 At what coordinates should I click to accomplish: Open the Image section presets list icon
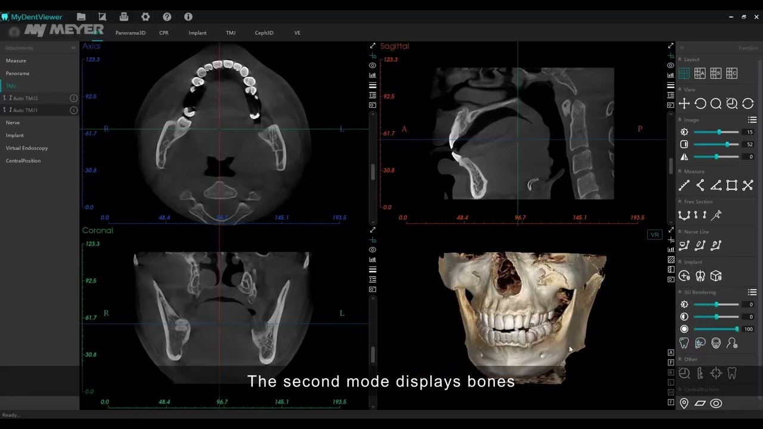(752, 120)
